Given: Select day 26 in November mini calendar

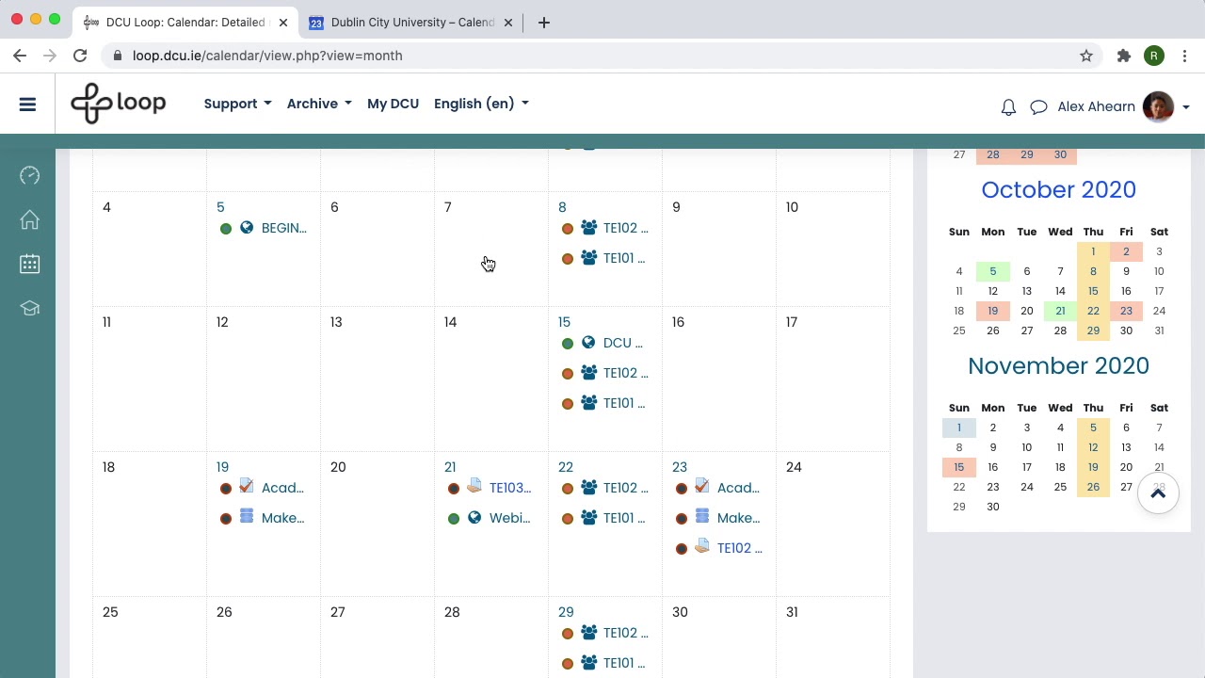Looking at the screenshot, I should click(1093, 487).
